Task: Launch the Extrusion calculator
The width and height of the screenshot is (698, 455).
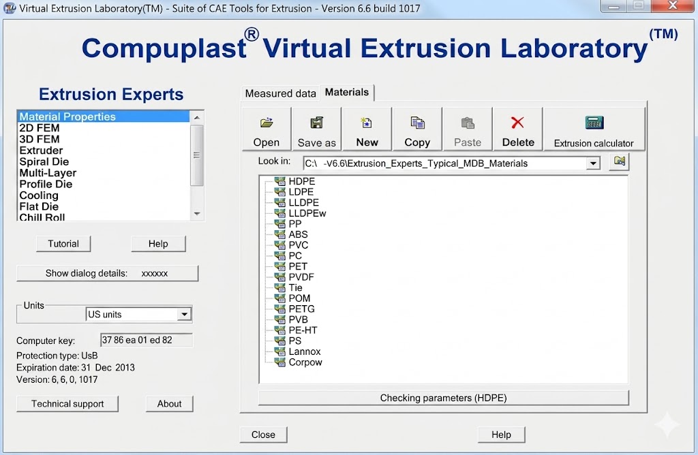Action: [x=594, y=129]
